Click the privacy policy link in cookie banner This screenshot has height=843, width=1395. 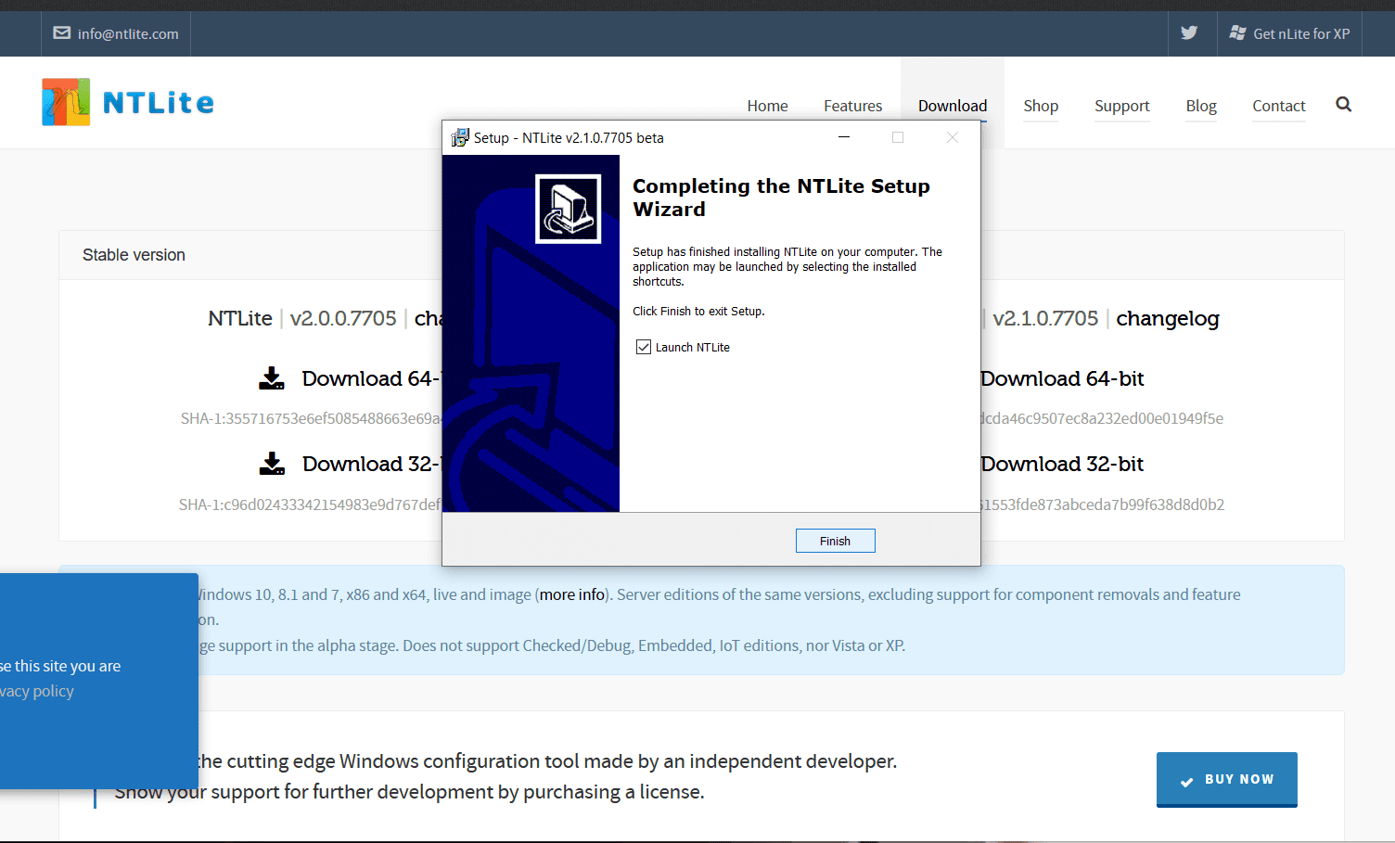pyautogui.click(x=37, y=691)
